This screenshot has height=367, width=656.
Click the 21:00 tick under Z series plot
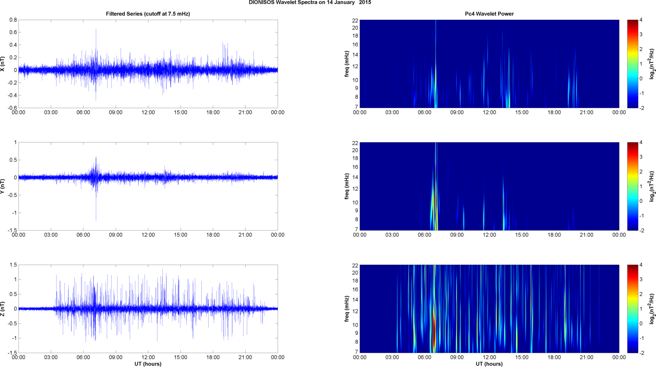245,358
